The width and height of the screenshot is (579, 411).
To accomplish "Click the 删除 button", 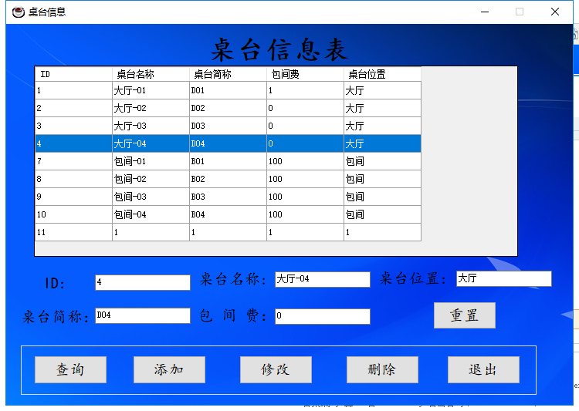I will coord(382,369).
